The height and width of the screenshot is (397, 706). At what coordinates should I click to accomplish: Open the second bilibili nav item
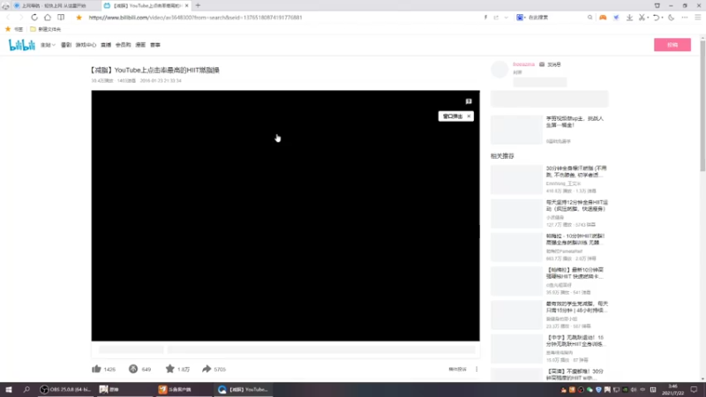point(66,45)
